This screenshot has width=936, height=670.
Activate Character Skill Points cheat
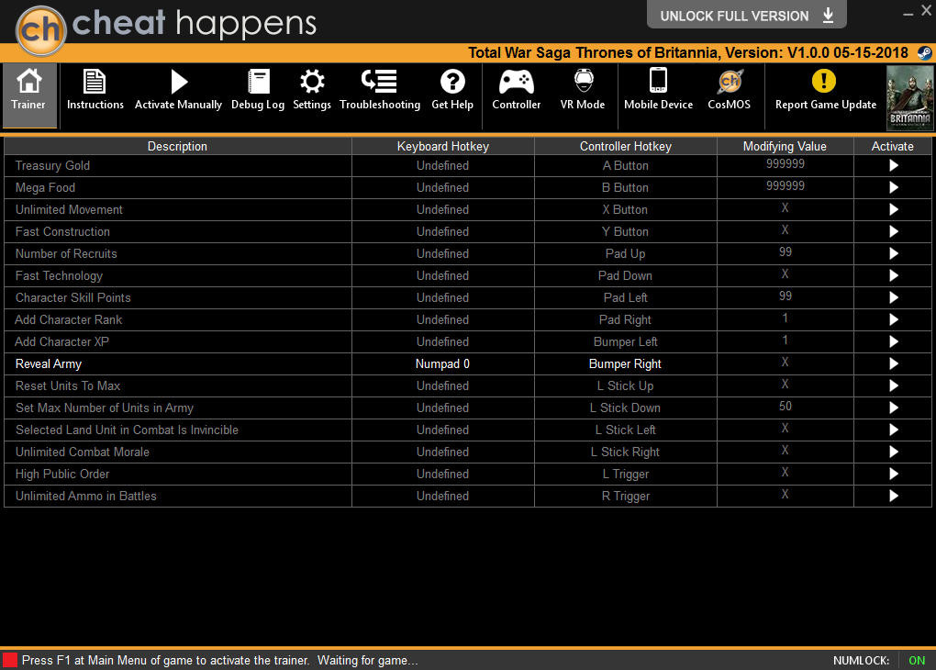pos(893,297)
